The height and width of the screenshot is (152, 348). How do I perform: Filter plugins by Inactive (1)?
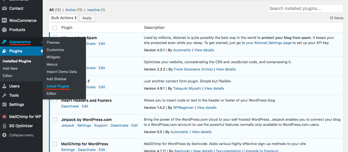(96, 10)
